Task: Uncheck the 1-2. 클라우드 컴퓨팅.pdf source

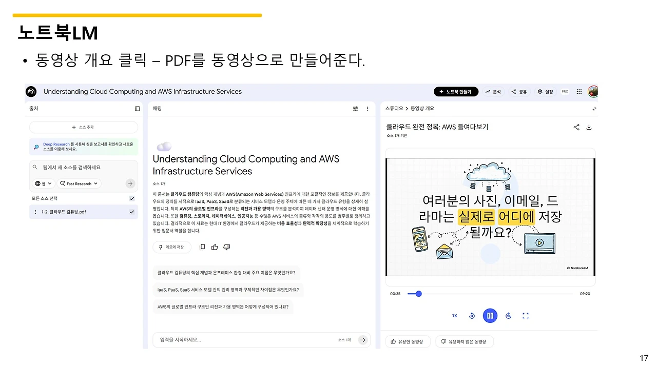Action: click(132, 212)
